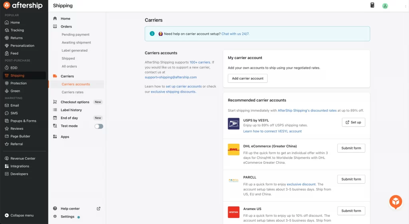Click the SMS chat bubble icon
Image resolution: width=409 pixels, height=224 pixels.
point(7,113)
